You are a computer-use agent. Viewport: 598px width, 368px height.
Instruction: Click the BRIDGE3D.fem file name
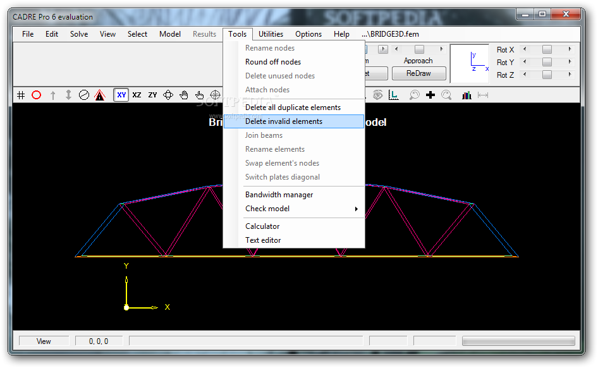(391, 34)
